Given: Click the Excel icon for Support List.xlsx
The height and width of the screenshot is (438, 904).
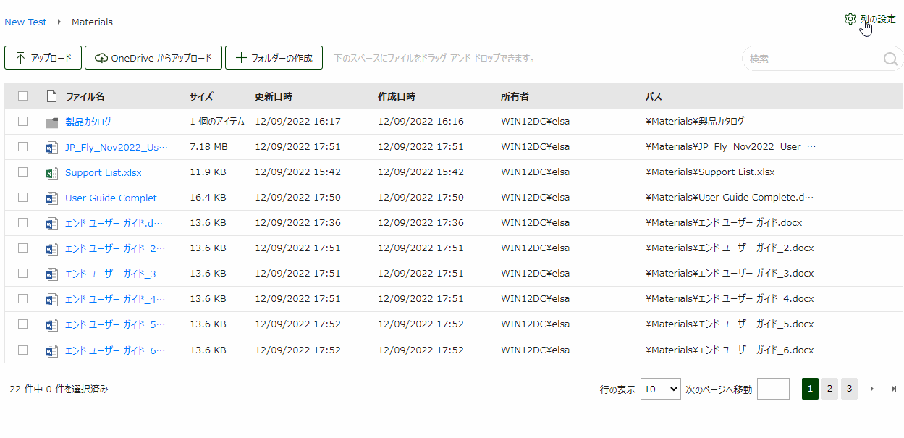Looking at the screenshot, I should click(51, 173).
